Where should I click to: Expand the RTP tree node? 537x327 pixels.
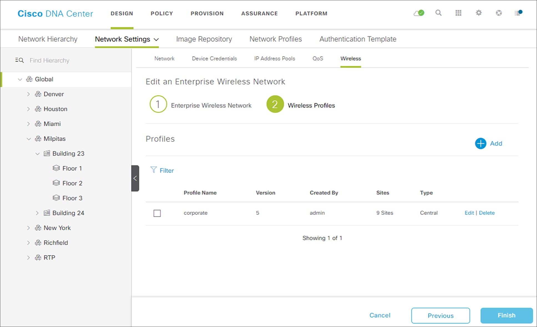pyautogui.click(x=28, y=257)
